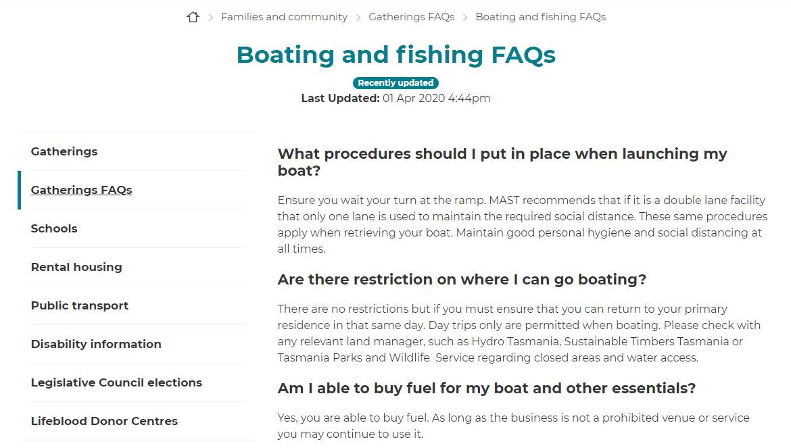Image resolution: width=791 pixels, height=448 pixels.
Task: Click the chevron right after the home icon
Action: point(210,18)
